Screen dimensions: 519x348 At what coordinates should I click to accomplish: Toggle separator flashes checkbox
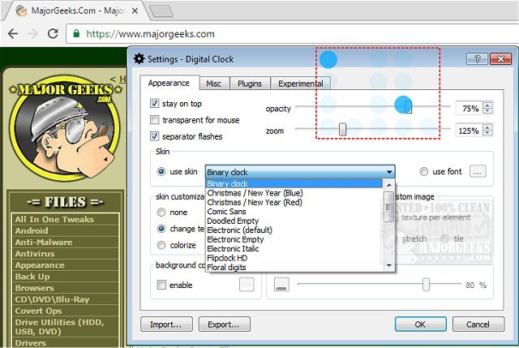click(x=154, y=135)
